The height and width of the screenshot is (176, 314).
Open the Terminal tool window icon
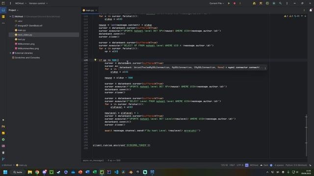click(x=3, y=146)
